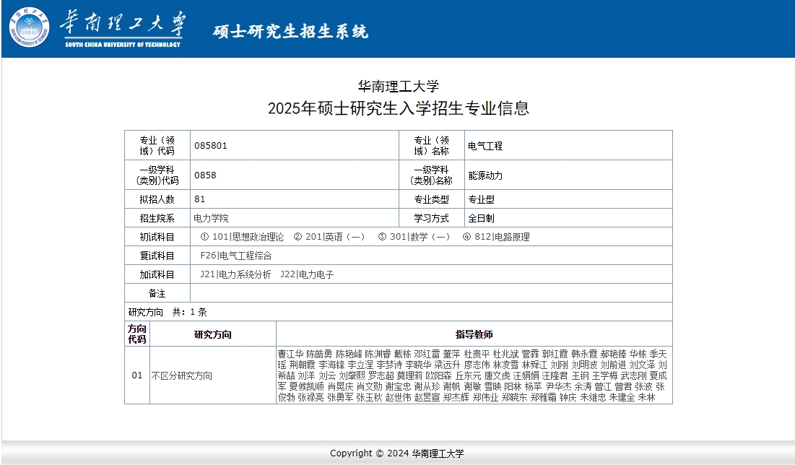
Task: Click the 电力学院 department value
Action: [211, 218]
